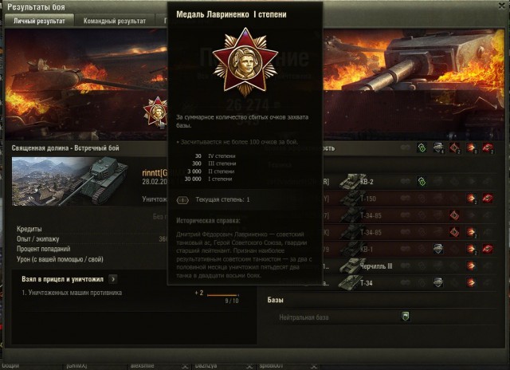The image size is (510, 370).
Task: Click the damage icon in the КВ-1 row
Action: 471,249
